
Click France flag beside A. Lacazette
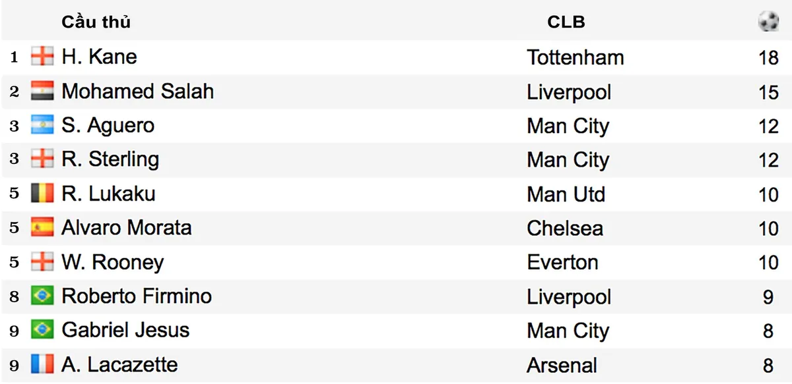pyautogui.click(x=42, y=365)
